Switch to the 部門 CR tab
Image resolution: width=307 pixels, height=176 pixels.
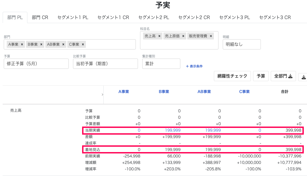[40, 17]
